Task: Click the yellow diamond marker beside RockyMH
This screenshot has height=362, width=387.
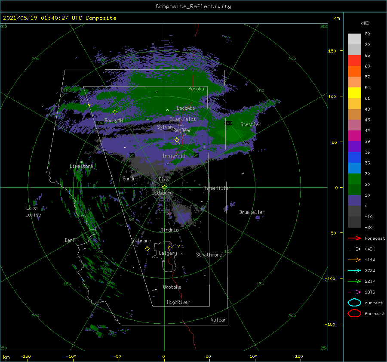Action: 115,112
